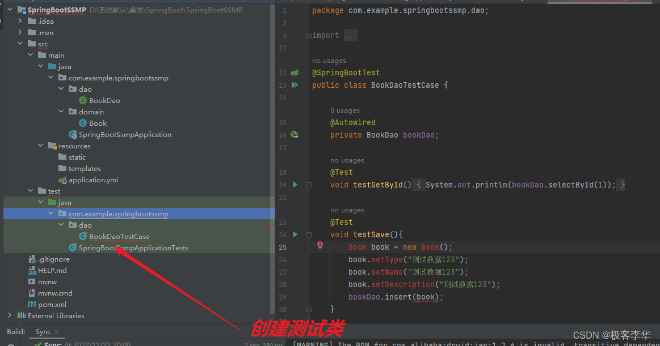Image resolution: width=660 pixels, height=346 pixels.
Task: Run testSave from gutter arrow
Action: coord(295,235)
